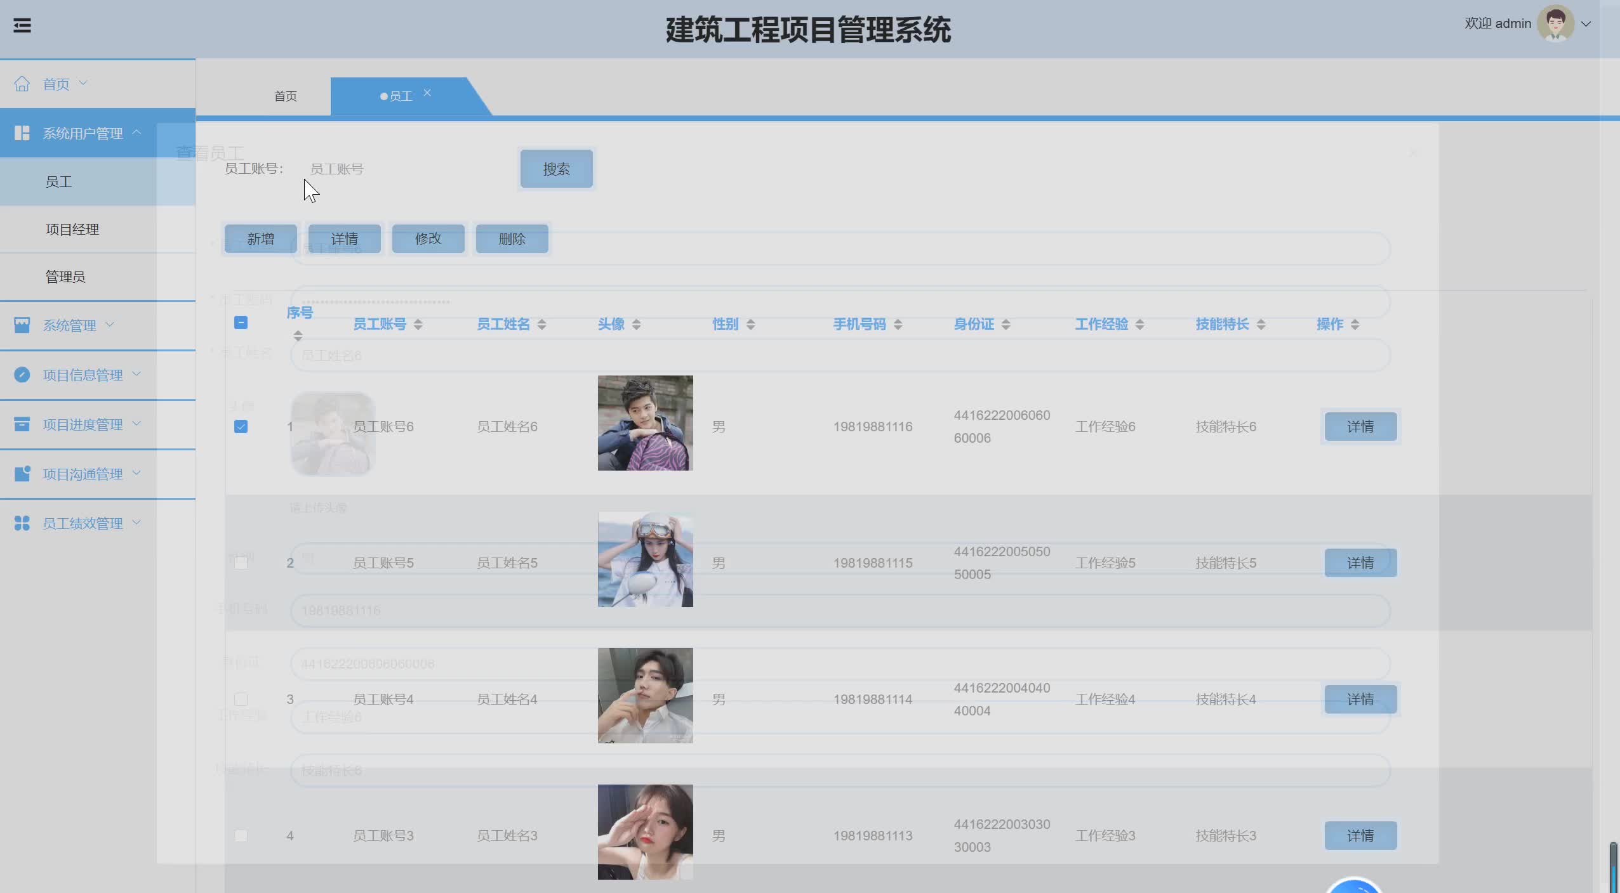
Task: Click the home icon next to 首页
Action: pos(22,83)
